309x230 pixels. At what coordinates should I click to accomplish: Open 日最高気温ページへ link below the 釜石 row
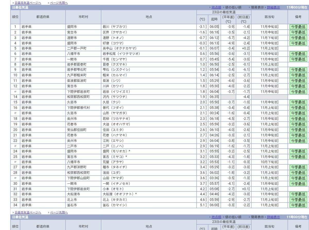28,212
